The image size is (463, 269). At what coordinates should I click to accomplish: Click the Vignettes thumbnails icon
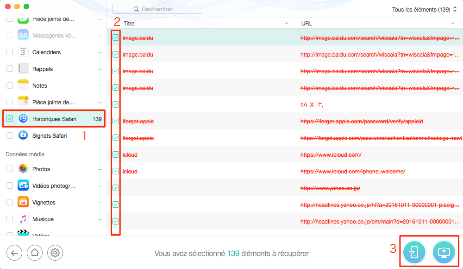click(23, 202)
